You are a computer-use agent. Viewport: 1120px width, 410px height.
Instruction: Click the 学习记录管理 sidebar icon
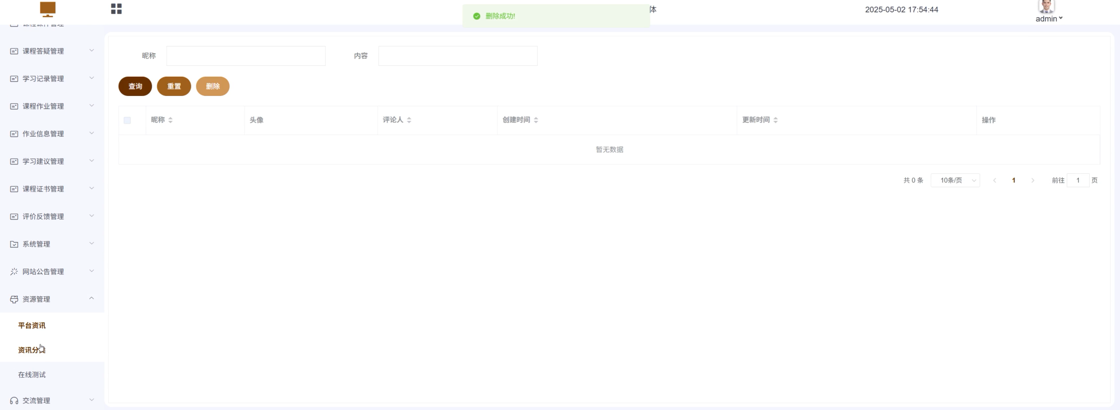click(14, 79)
